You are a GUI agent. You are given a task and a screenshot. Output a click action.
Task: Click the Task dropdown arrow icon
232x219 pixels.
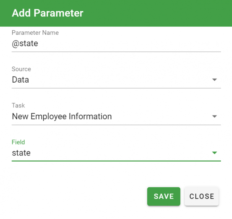[214, 117]
